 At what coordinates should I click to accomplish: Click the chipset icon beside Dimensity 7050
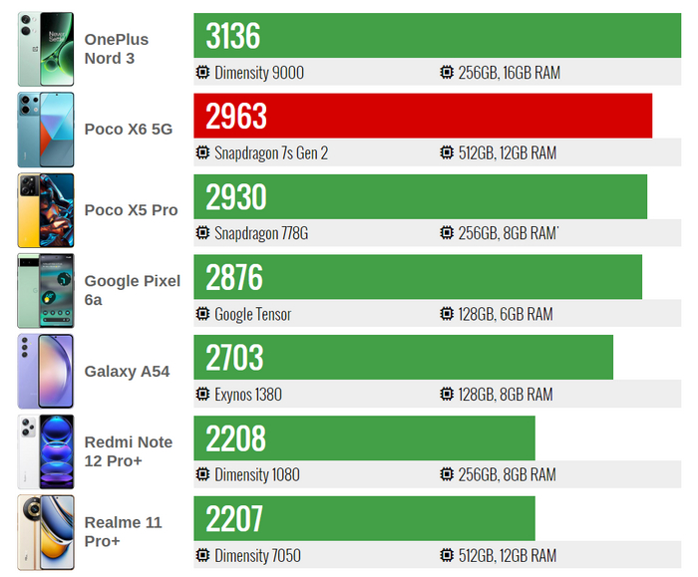(203, 555)
